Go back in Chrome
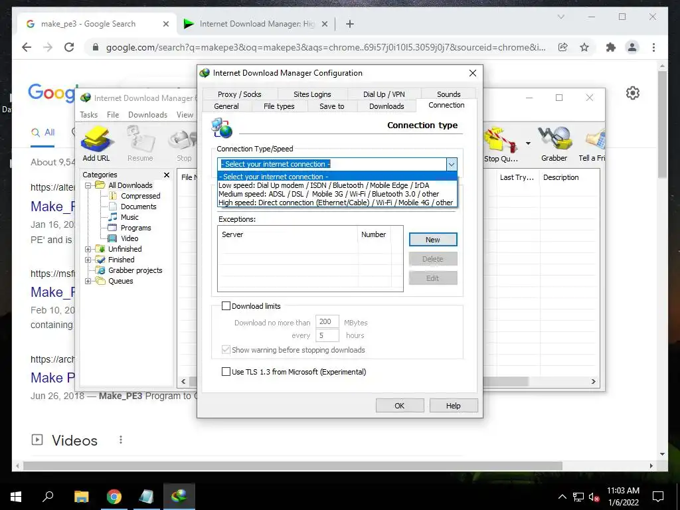The image size is (680, 510). coord(27,47)
